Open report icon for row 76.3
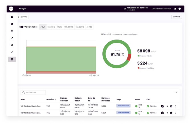Viewport: 191px width, 124px height. [x=162, y=106]
